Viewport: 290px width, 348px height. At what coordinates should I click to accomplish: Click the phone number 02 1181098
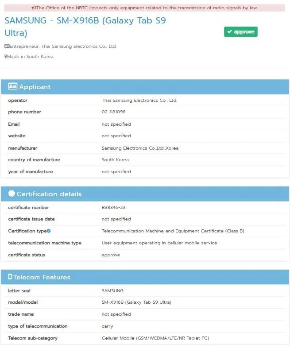coord(113,112)
